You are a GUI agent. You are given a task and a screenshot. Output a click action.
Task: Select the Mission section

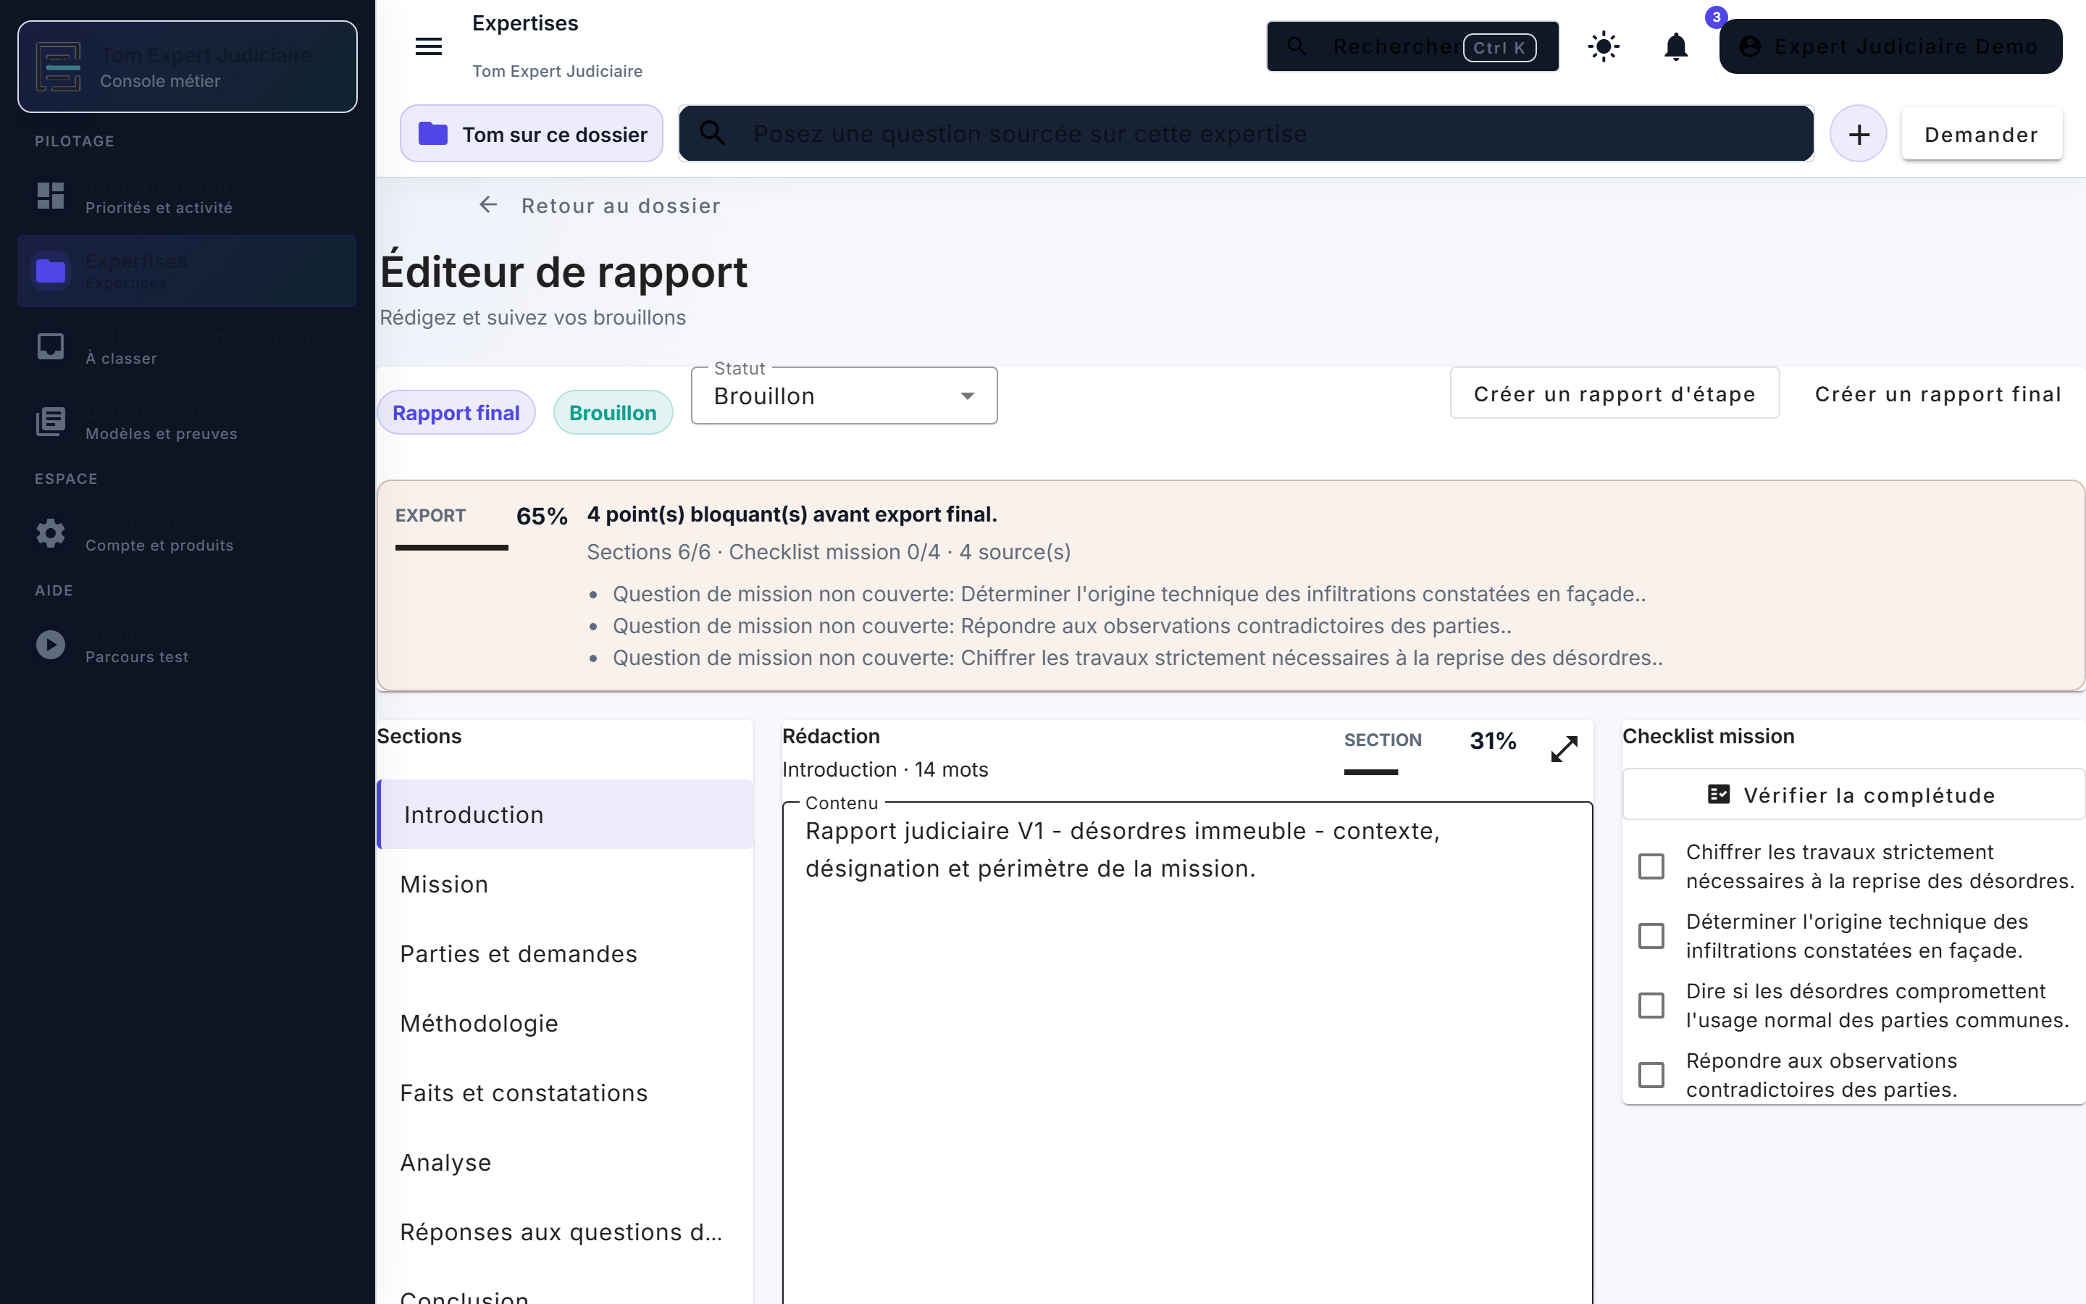566,885
